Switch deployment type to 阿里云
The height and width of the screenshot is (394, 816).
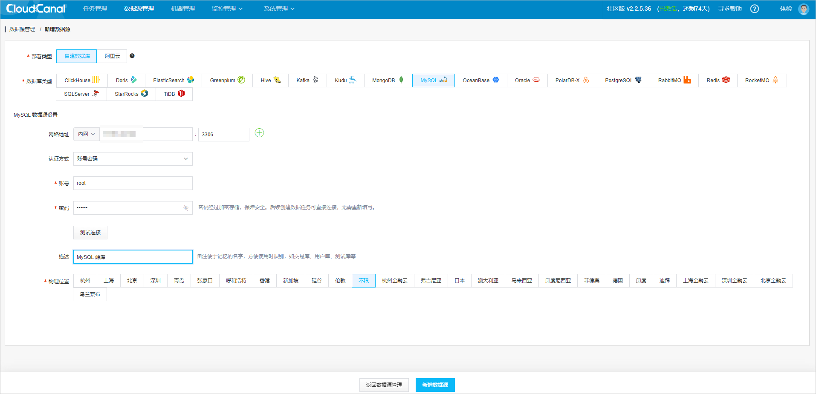tap(112, 56)
